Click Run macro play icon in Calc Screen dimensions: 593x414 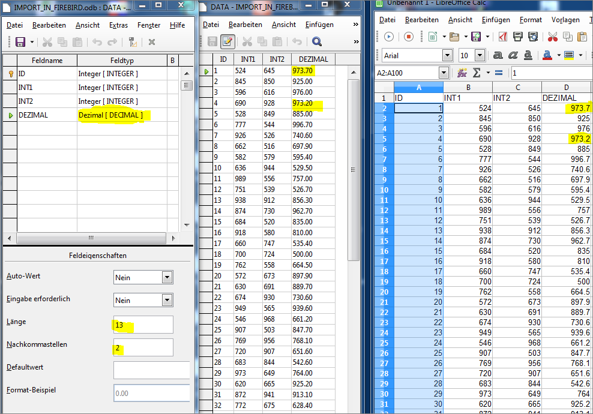[389, 36]
